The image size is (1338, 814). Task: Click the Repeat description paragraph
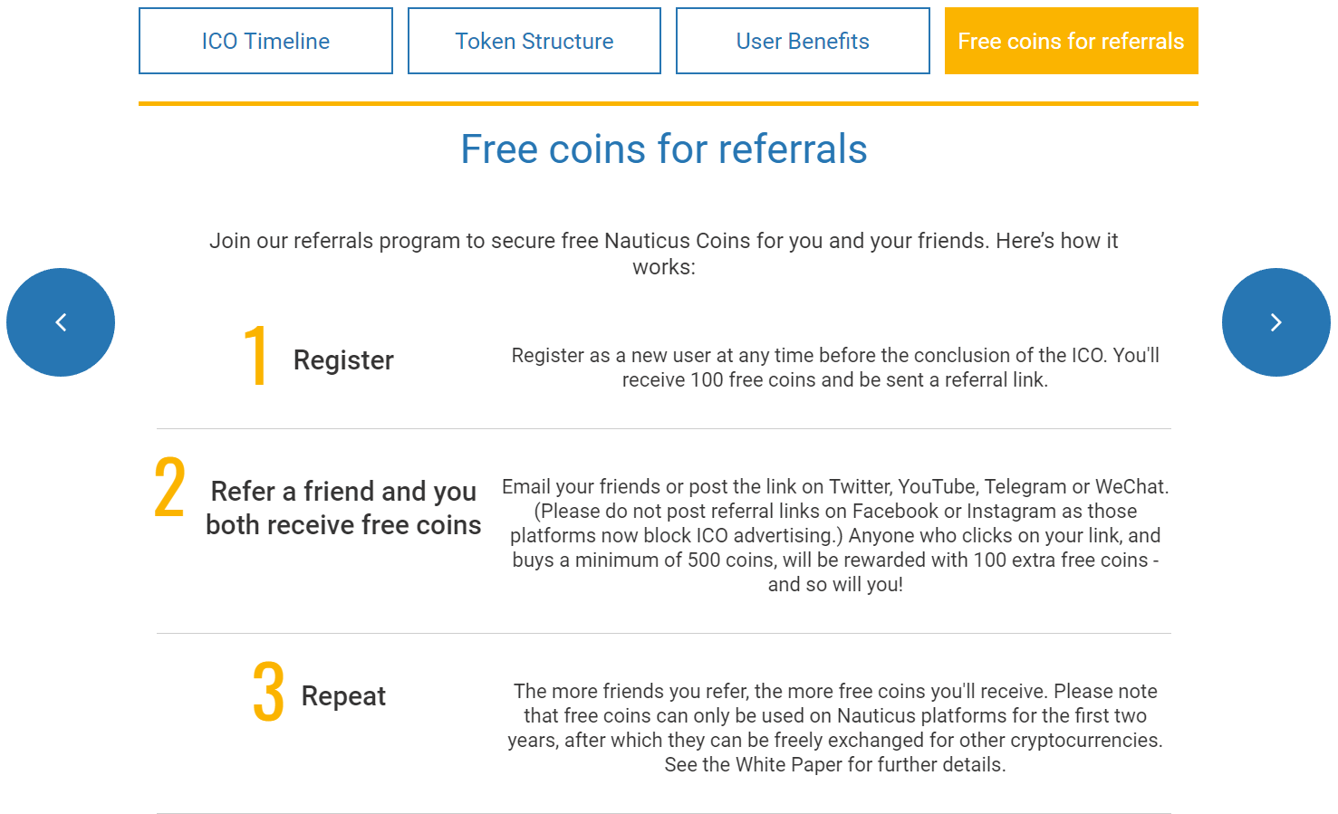pyautogui.click(x=835, y=728)
